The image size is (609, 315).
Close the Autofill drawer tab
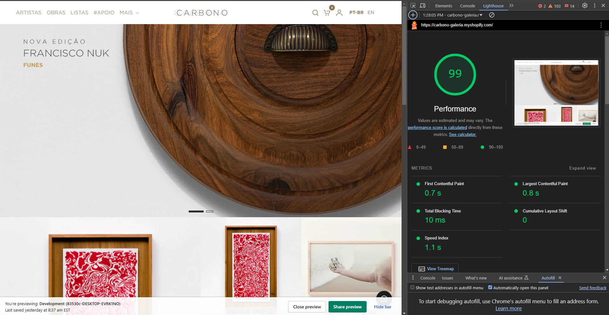point(560,278)
